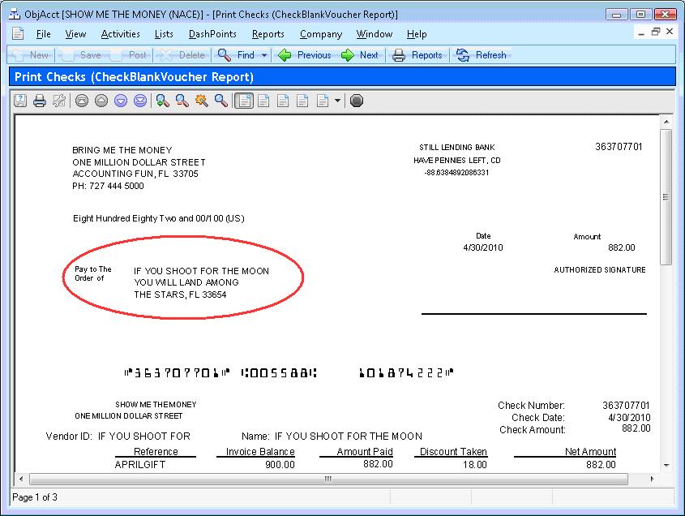Expand the page layout dropdown arrow
This screenshot has height=516, width=685.
click(337, 101)
